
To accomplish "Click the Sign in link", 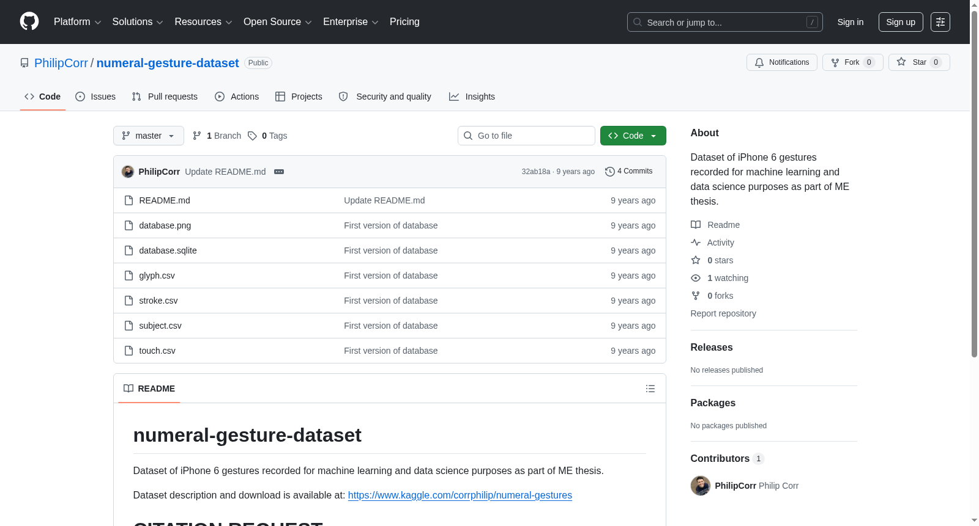I will click(851, 22).
